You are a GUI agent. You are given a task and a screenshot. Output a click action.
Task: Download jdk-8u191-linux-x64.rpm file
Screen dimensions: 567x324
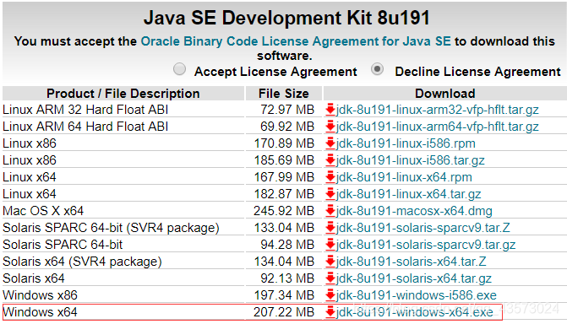coord(404,177)
